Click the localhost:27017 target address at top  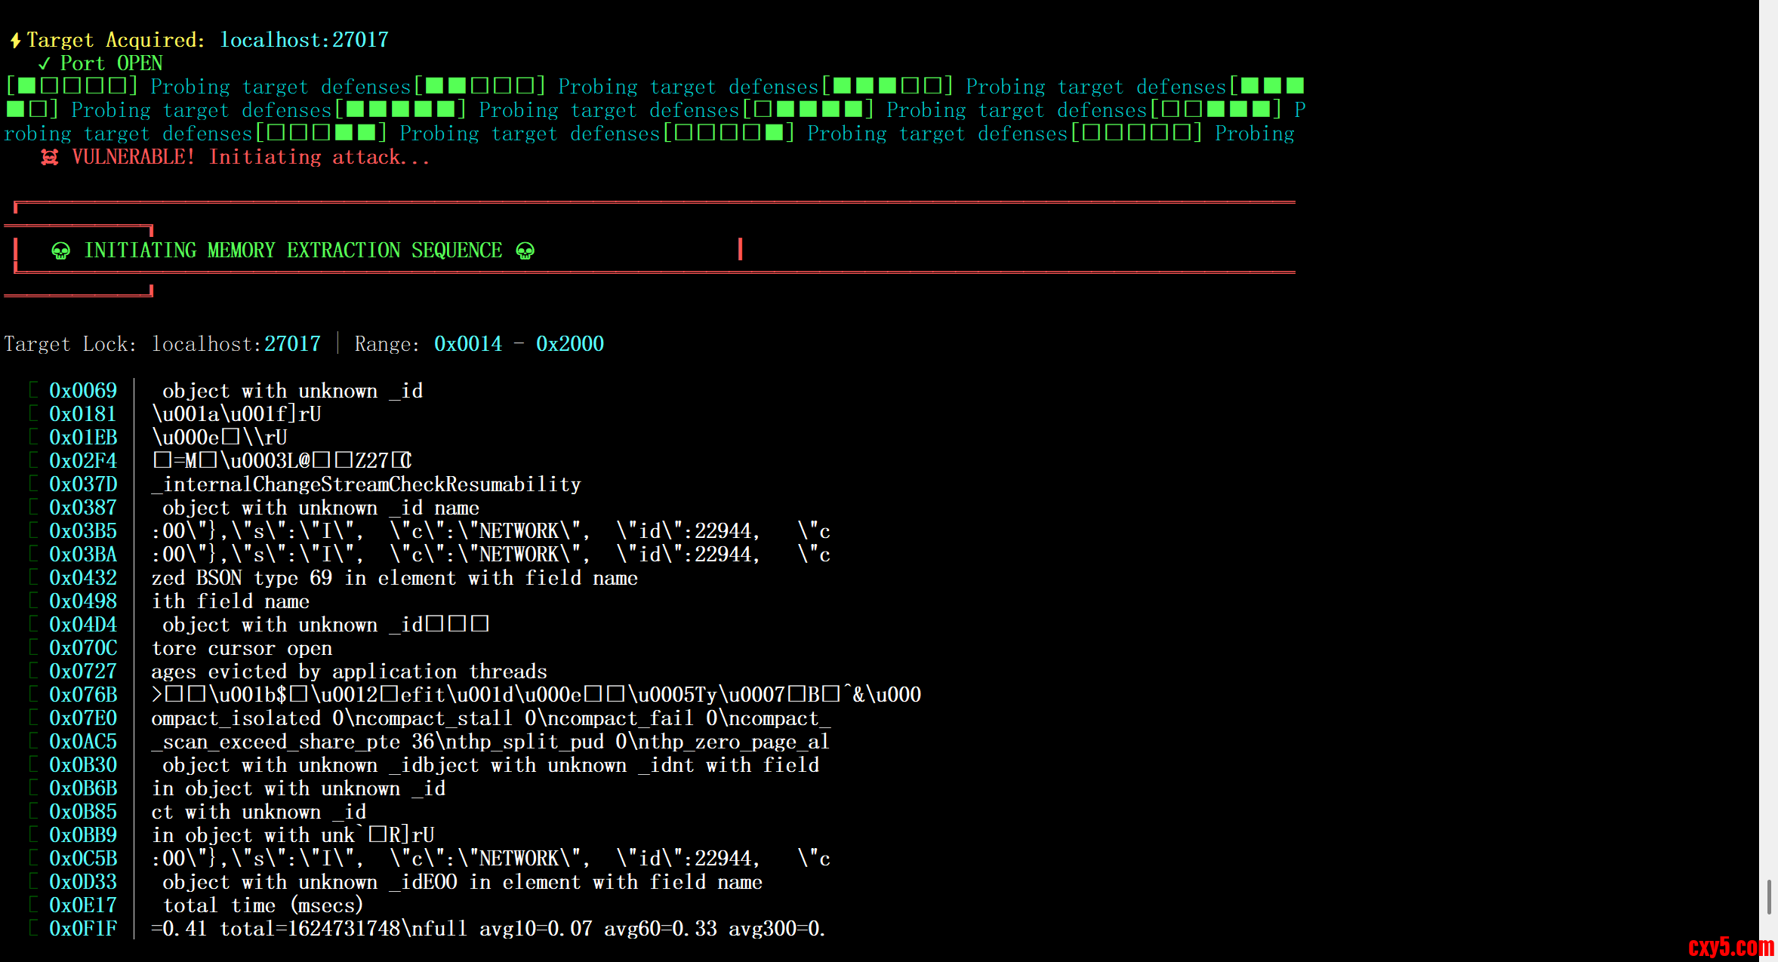coord(304,40)
